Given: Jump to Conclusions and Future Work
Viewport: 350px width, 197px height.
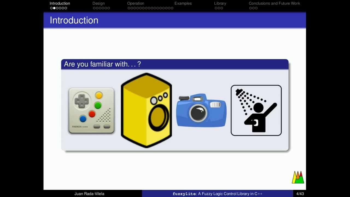Looking at the screenshot, I should [274, 3].
